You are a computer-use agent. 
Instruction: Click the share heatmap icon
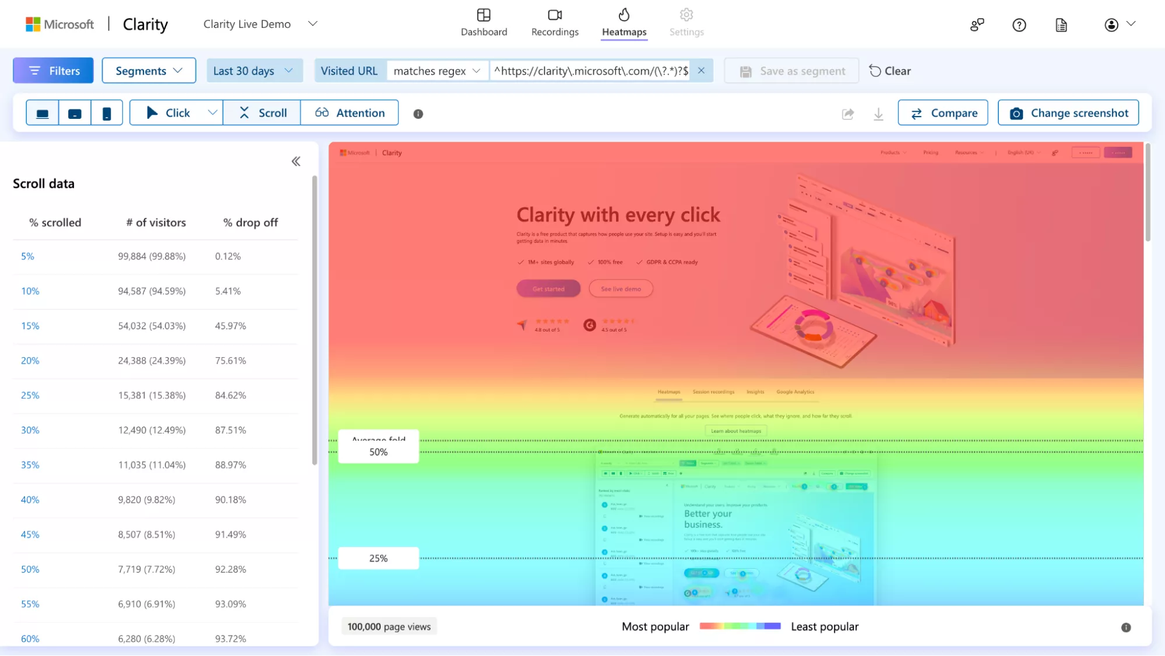848,114
